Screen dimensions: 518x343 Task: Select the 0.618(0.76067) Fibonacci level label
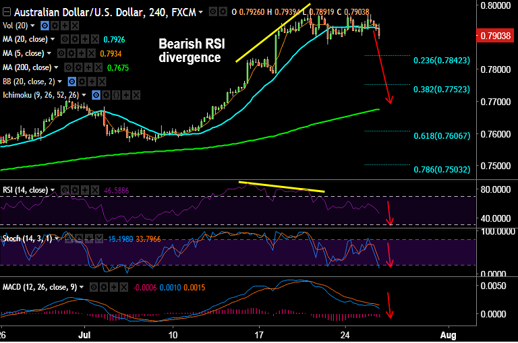pyautogui.click(x=442, y=135)
